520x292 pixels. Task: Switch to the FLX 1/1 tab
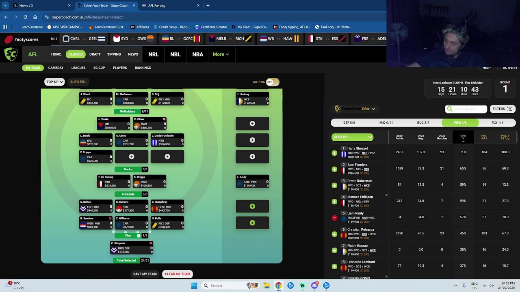click(497, 122)
